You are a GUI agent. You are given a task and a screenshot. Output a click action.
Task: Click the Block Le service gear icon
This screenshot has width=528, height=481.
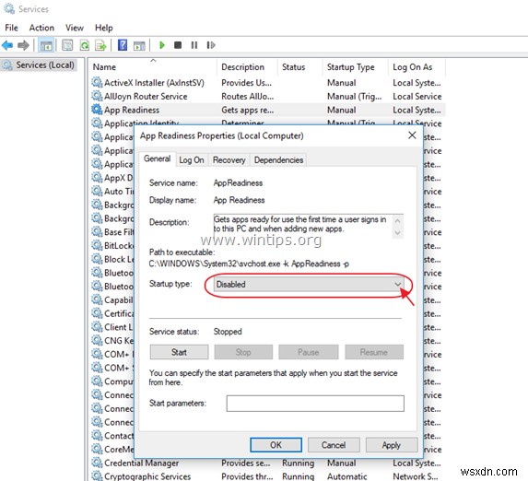[97, 259]
